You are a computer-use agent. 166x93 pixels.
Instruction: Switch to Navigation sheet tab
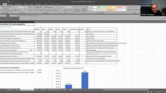tap(10, 90)
